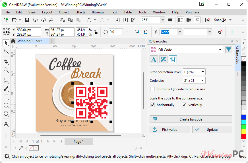
Task: Open the zoom level 25% dropdown
Action: tap(163, 20)
